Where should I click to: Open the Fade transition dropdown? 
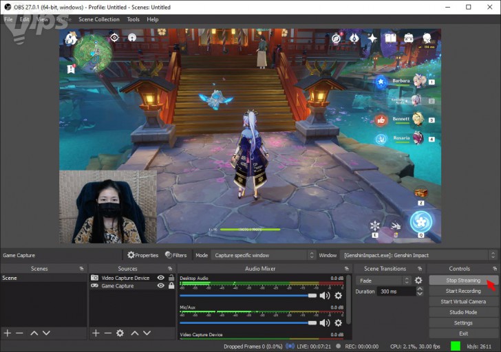(384, 280)
